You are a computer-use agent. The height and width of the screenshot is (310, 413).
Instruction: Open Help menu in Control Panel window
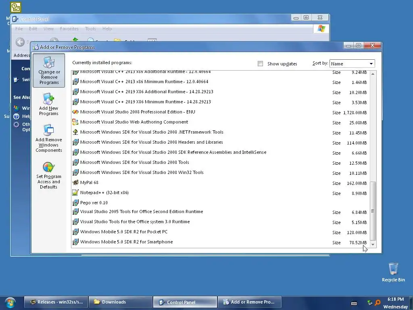(107, 29)
